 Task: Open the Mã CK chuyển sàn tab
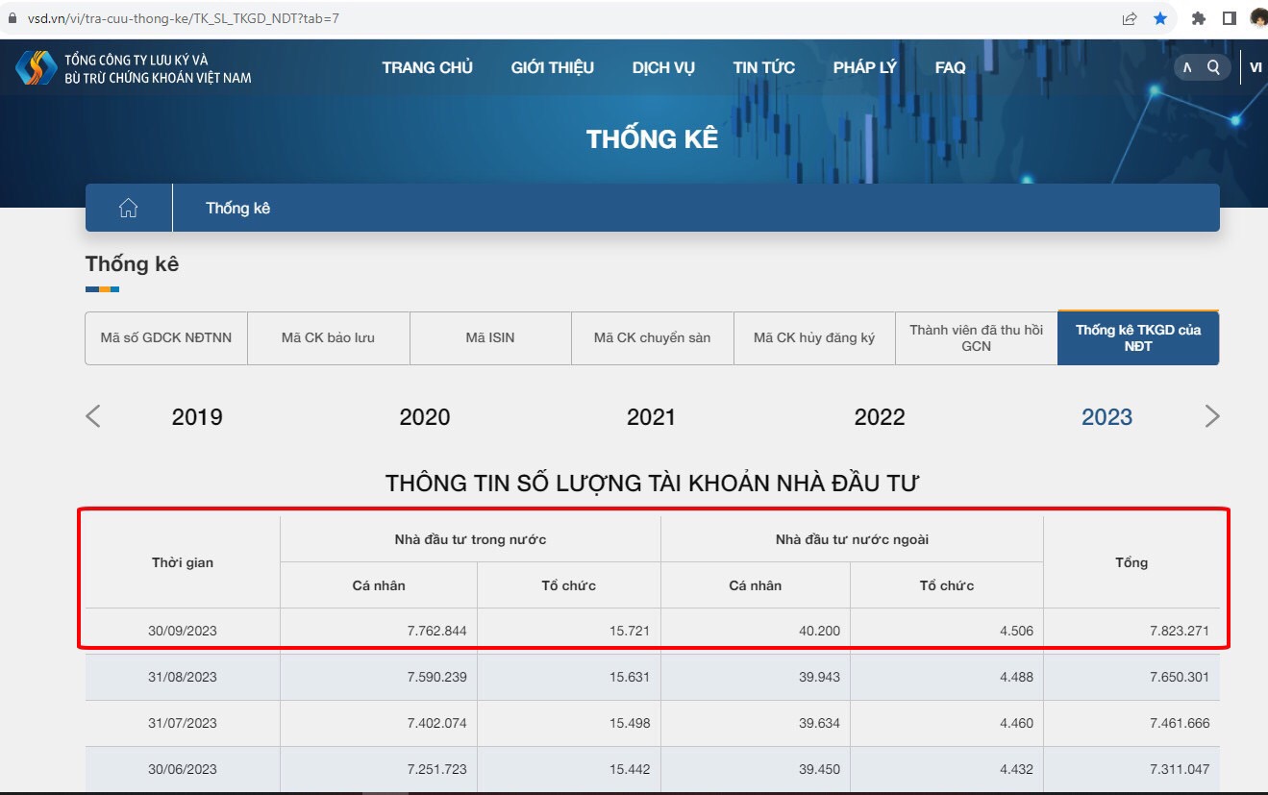[652, 338]
